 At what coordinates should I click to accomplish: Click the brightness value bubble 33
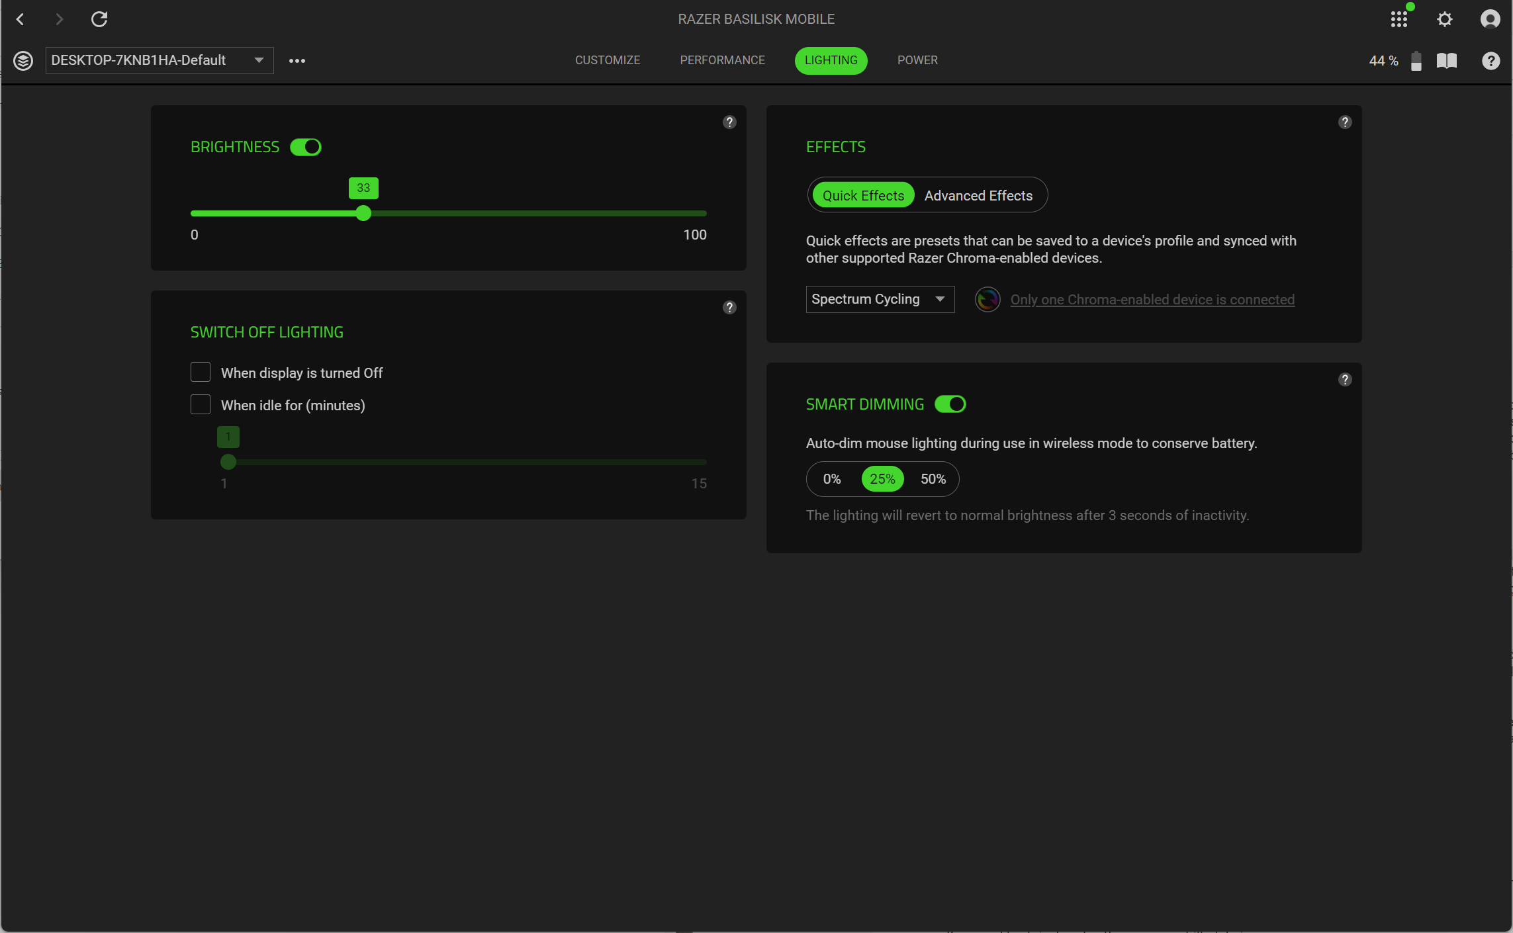(x=363, y=188)
